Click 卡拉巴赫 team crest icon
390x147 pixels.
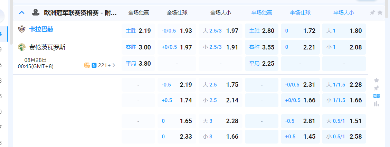coord(22,29)
